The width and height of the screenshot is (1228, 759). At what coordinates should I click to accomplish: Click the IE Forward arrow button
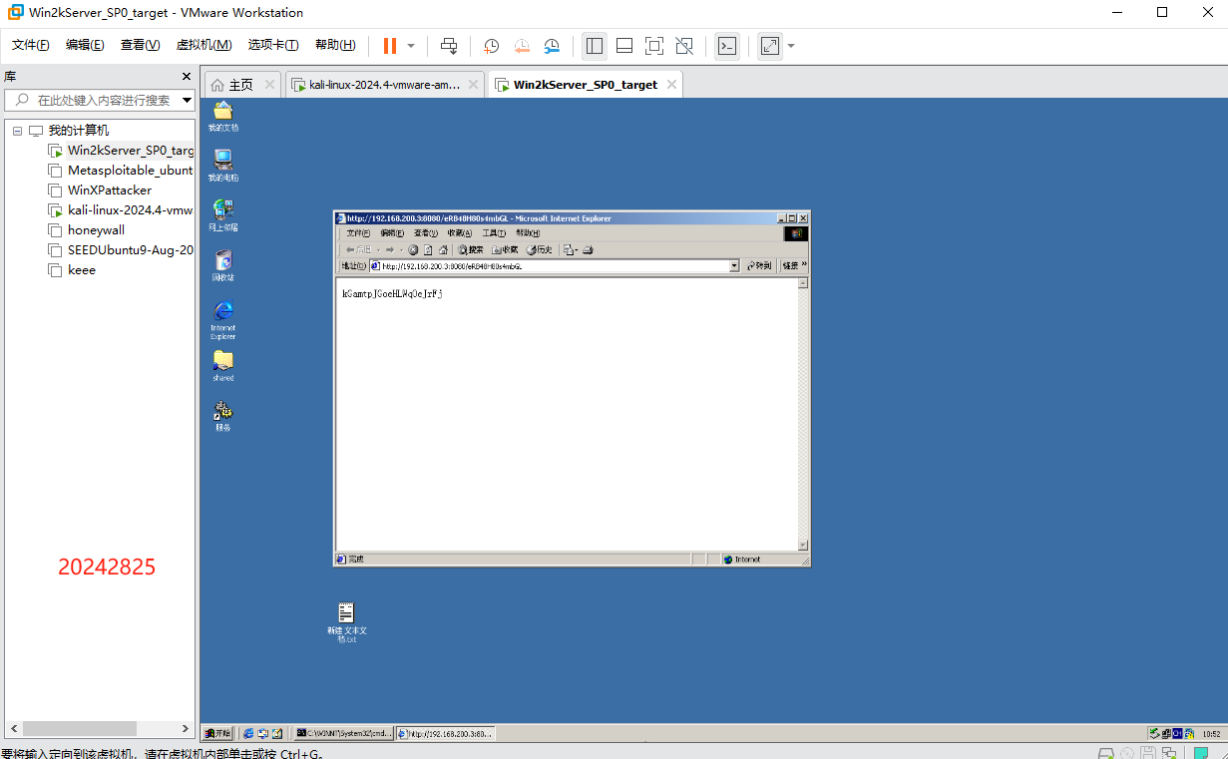click(390, 249)
